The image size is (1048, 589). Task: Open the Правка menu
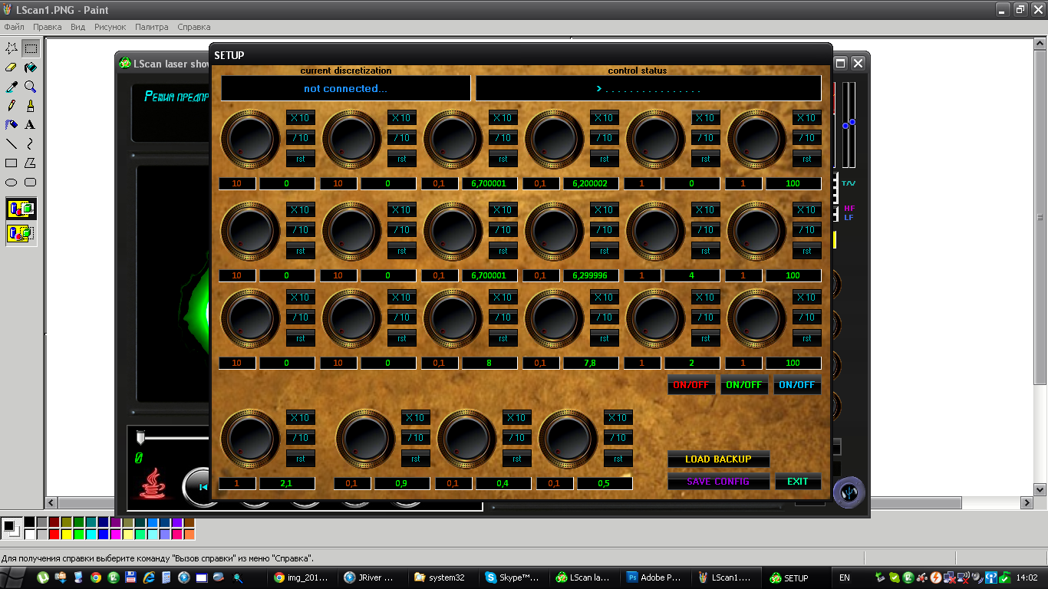[x=48, y=27]
